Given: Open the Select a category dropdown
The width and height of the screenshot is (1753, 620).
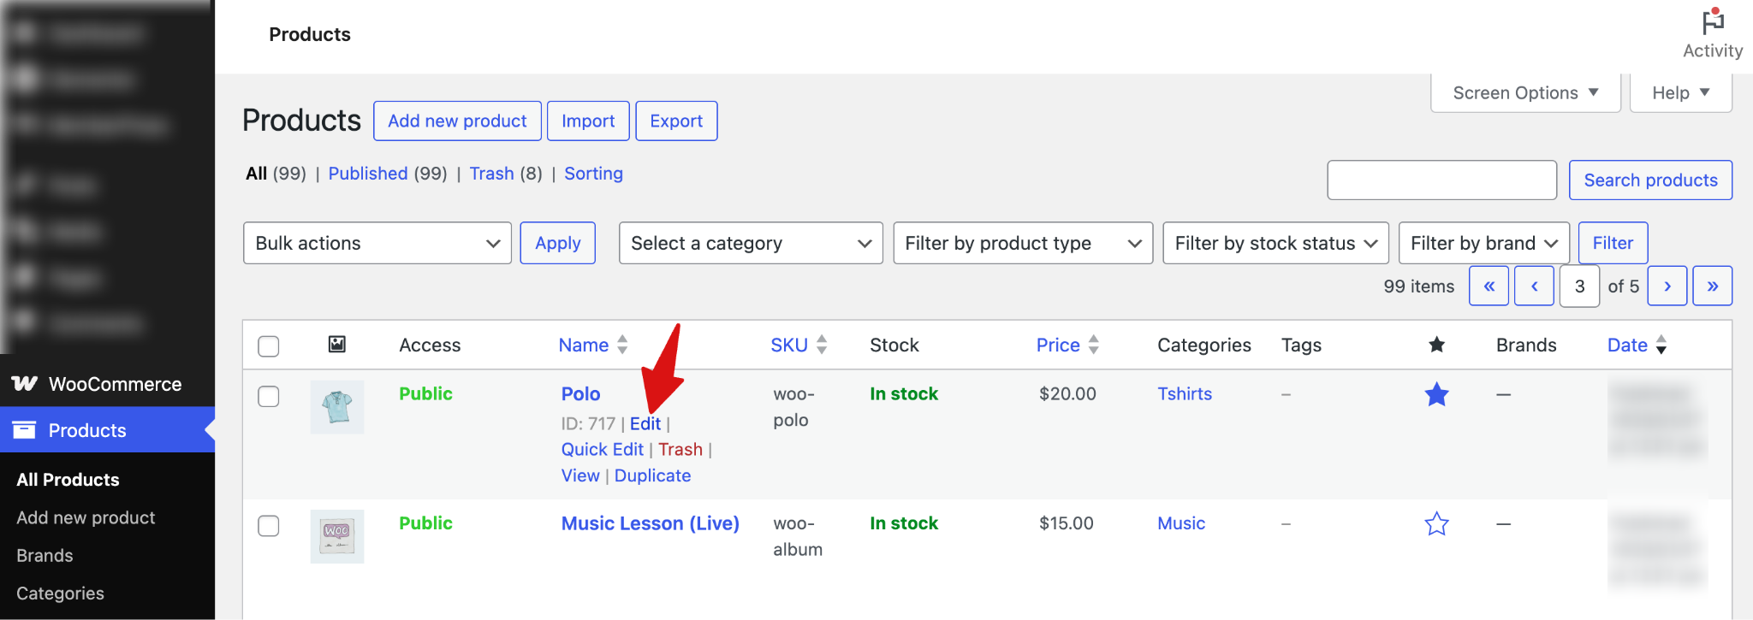Looking at the screenshot, I should coord(751,243).
